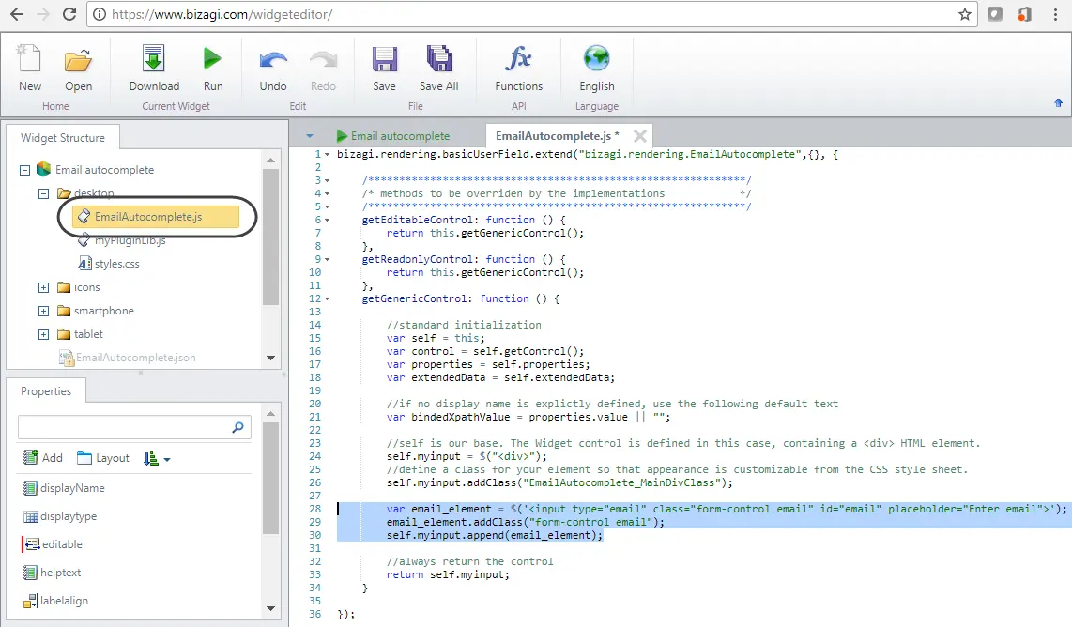Viewport: 1072px width, 627px height.
Task: Click Save All in File group
Action: point(439,67)
